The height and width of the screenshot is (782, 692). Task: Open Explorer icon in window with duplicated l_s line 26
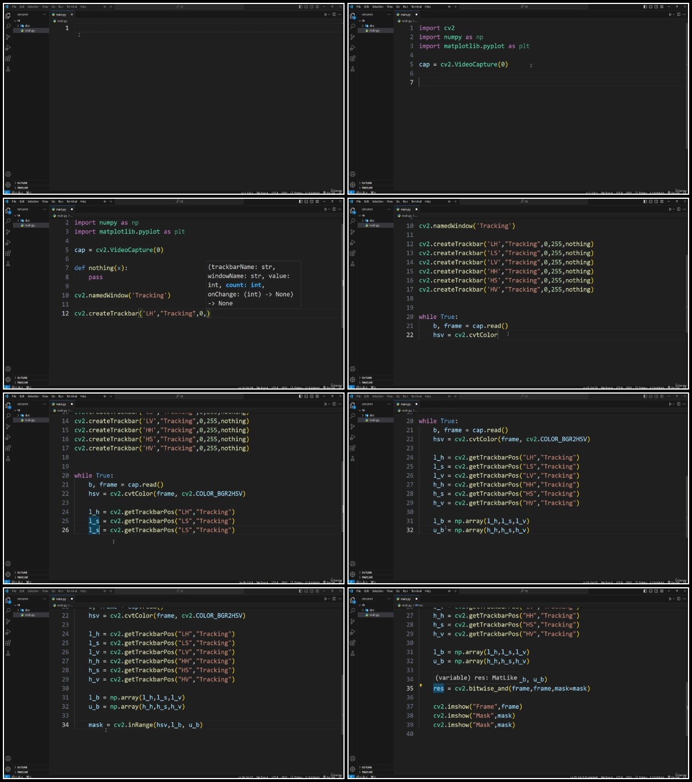[x=8, y=406]
